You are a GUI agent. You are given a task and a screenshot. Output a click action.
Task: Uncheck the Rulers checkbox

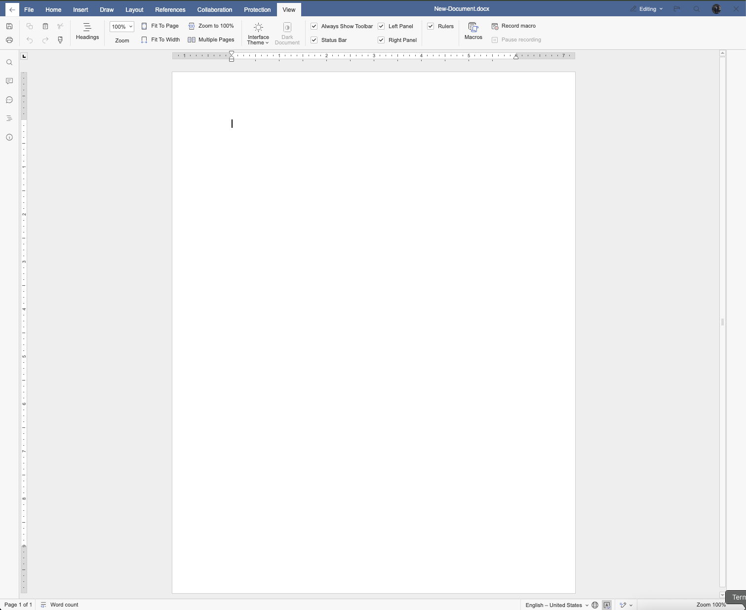[x=431, y=26]
